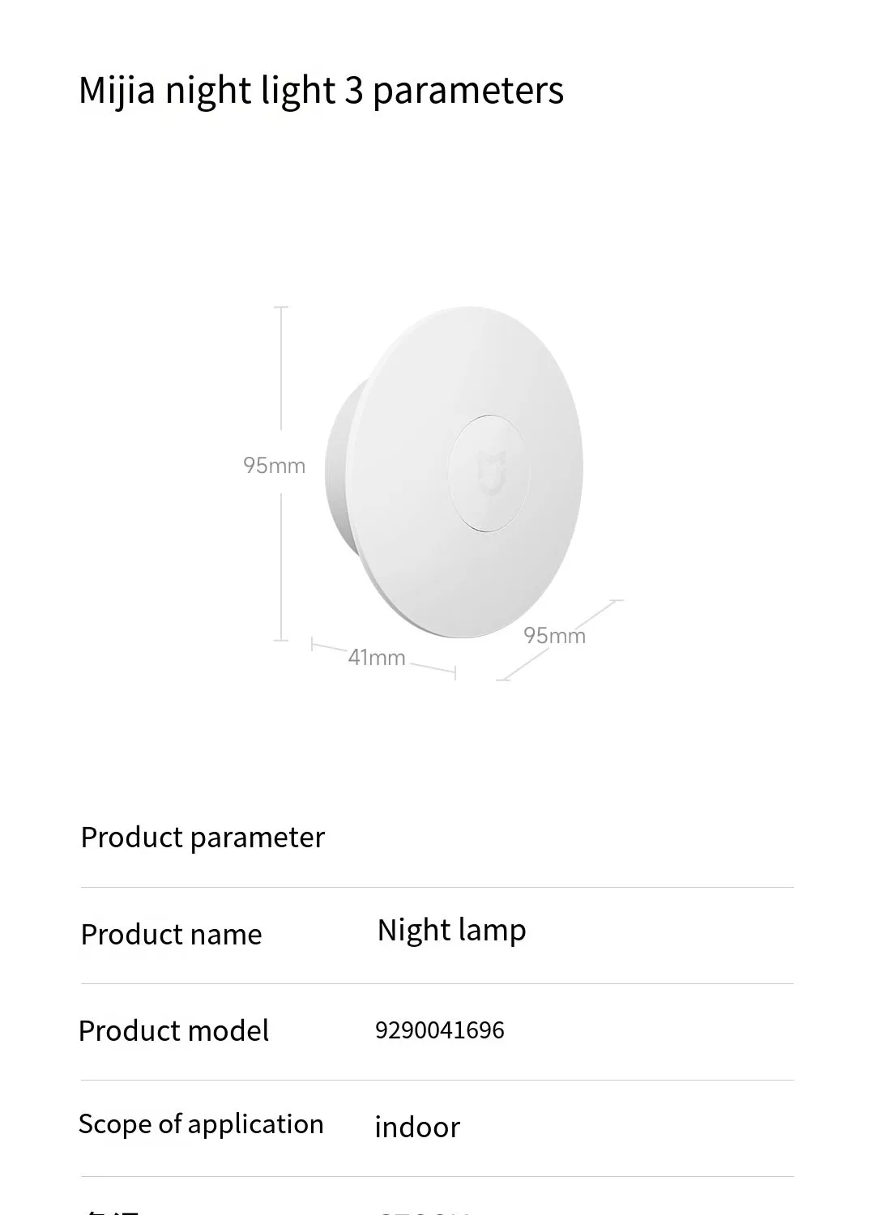Select the "indoor" value text
Screen dimensions: 875x1215
tap(417, 1127)
